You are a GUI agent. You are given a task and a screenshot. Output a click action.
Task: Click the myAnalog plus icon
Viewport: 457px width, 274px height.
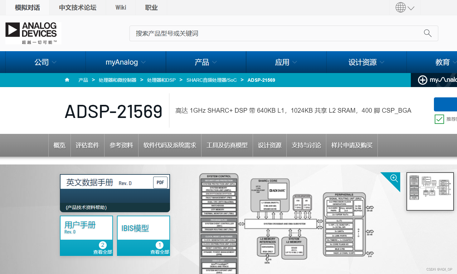coord(423,80)
